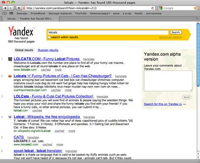Switch to Russian results
The height and width of the screenshot is (163, 200).
[48, 50]
